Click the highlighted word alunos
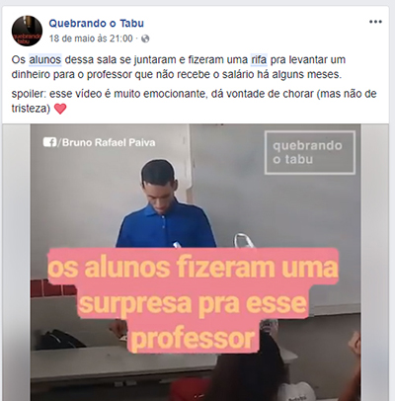Screen dimensions: 395x401 tap(45, 60)
